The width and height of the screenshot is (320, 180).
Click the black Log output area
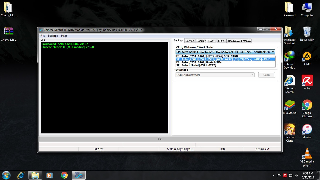click(x=104, y=88)
